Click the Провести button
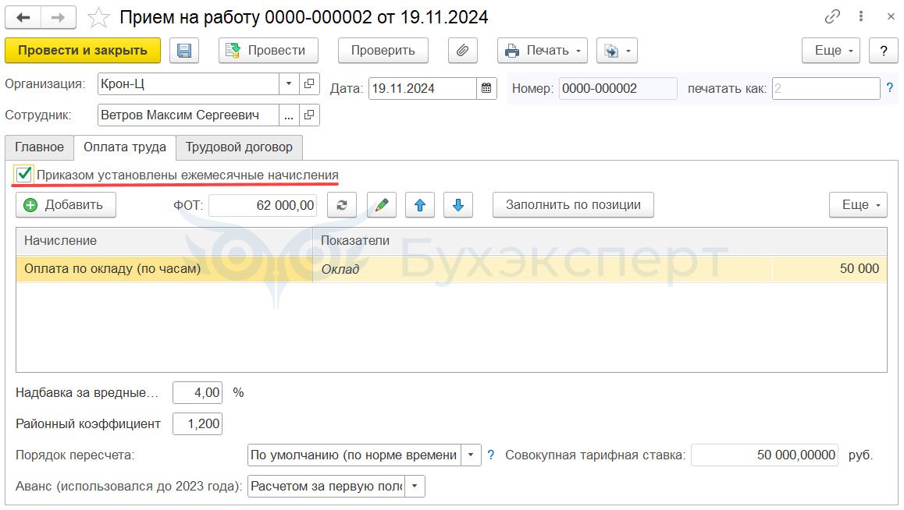This screenshot has height=510, width=904. pyautogui.click(x=268, y=51)
